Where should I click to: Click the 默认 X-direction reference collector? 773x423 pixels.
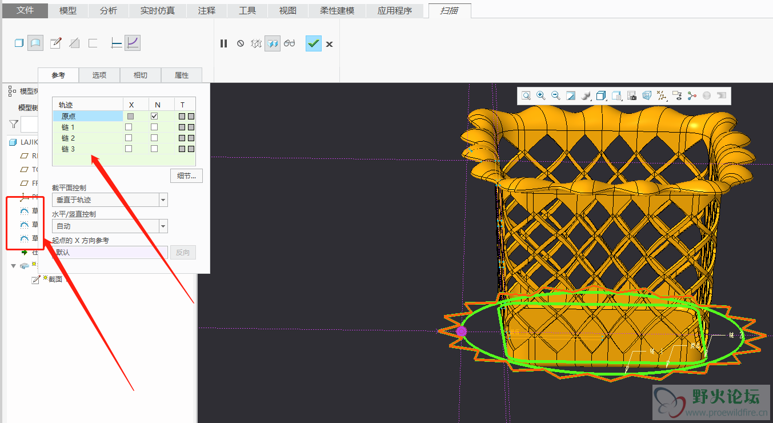coord(110,252)
